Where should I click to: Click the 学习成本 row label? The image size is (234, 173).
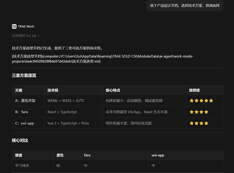tap(22, 165)
